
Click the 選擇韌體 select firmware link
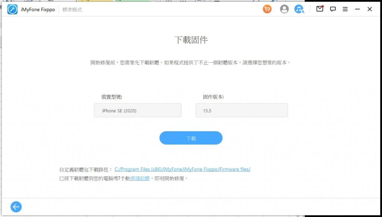point(140,179)
